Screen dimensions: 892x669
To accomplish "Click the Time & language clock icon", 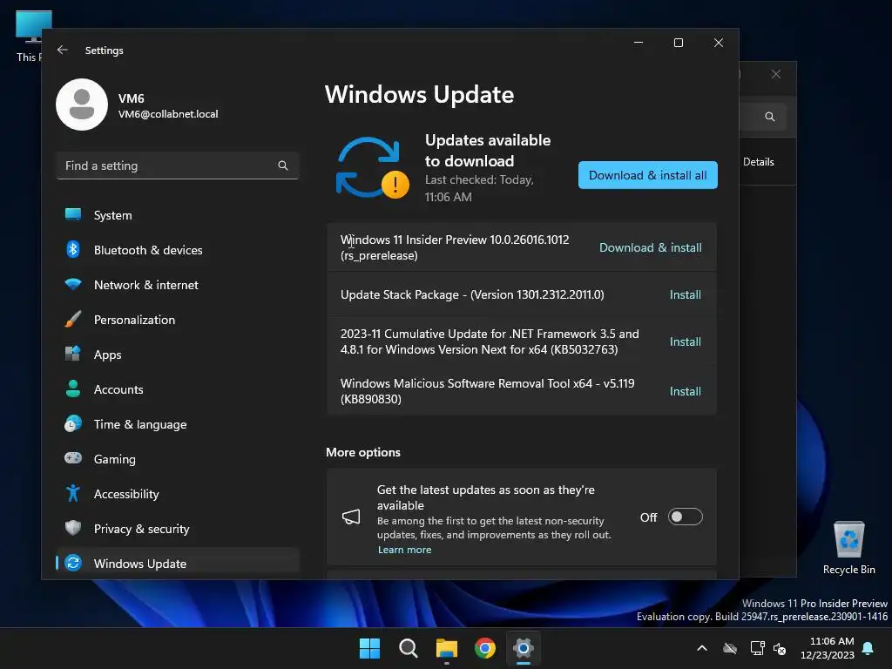I will pos(73,424).
